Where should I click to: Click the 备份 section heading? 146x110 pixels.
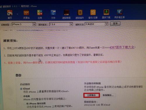[x=18, y=75]
